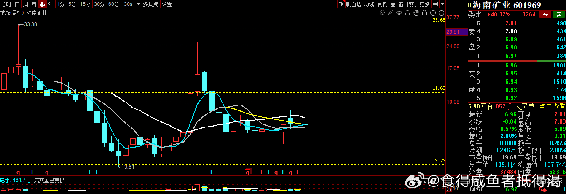Switch to the 日 daily period tab

[x=17, y=4]
